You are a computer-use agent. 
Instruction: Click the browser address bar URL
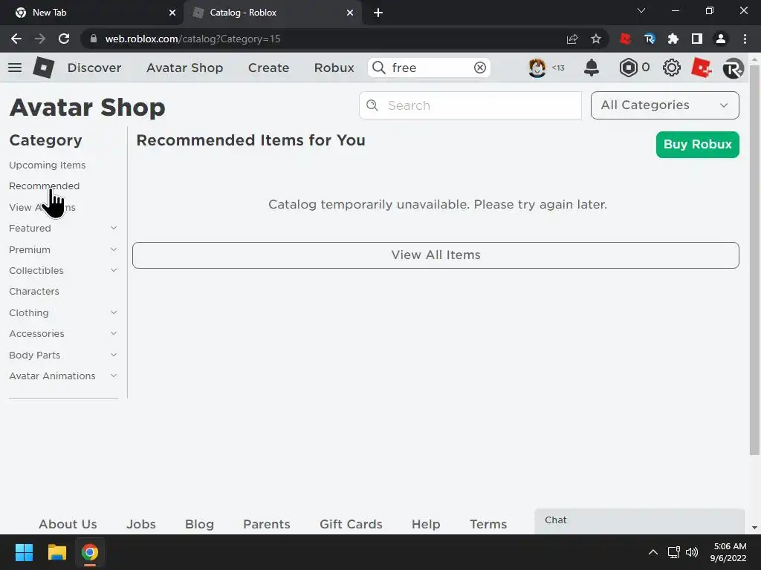point(192,39)
